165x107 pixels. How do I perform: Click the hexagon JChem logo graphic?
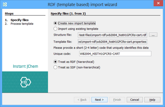(26, 82)
